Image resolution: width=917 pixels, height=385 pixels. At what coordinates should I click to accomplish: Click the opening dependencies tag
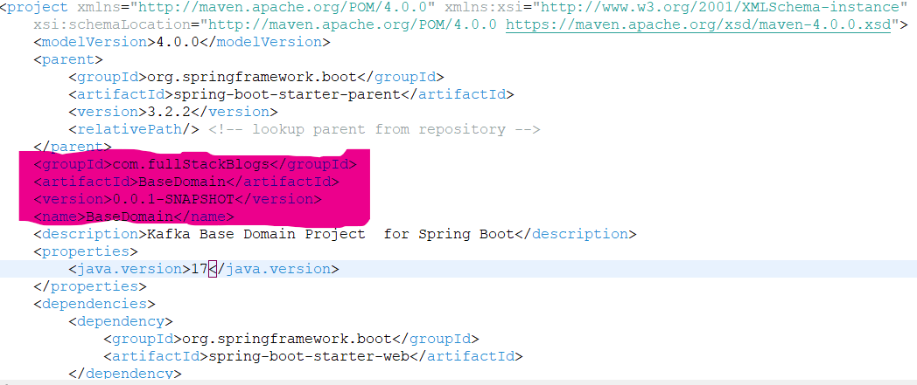click(89, 304)
